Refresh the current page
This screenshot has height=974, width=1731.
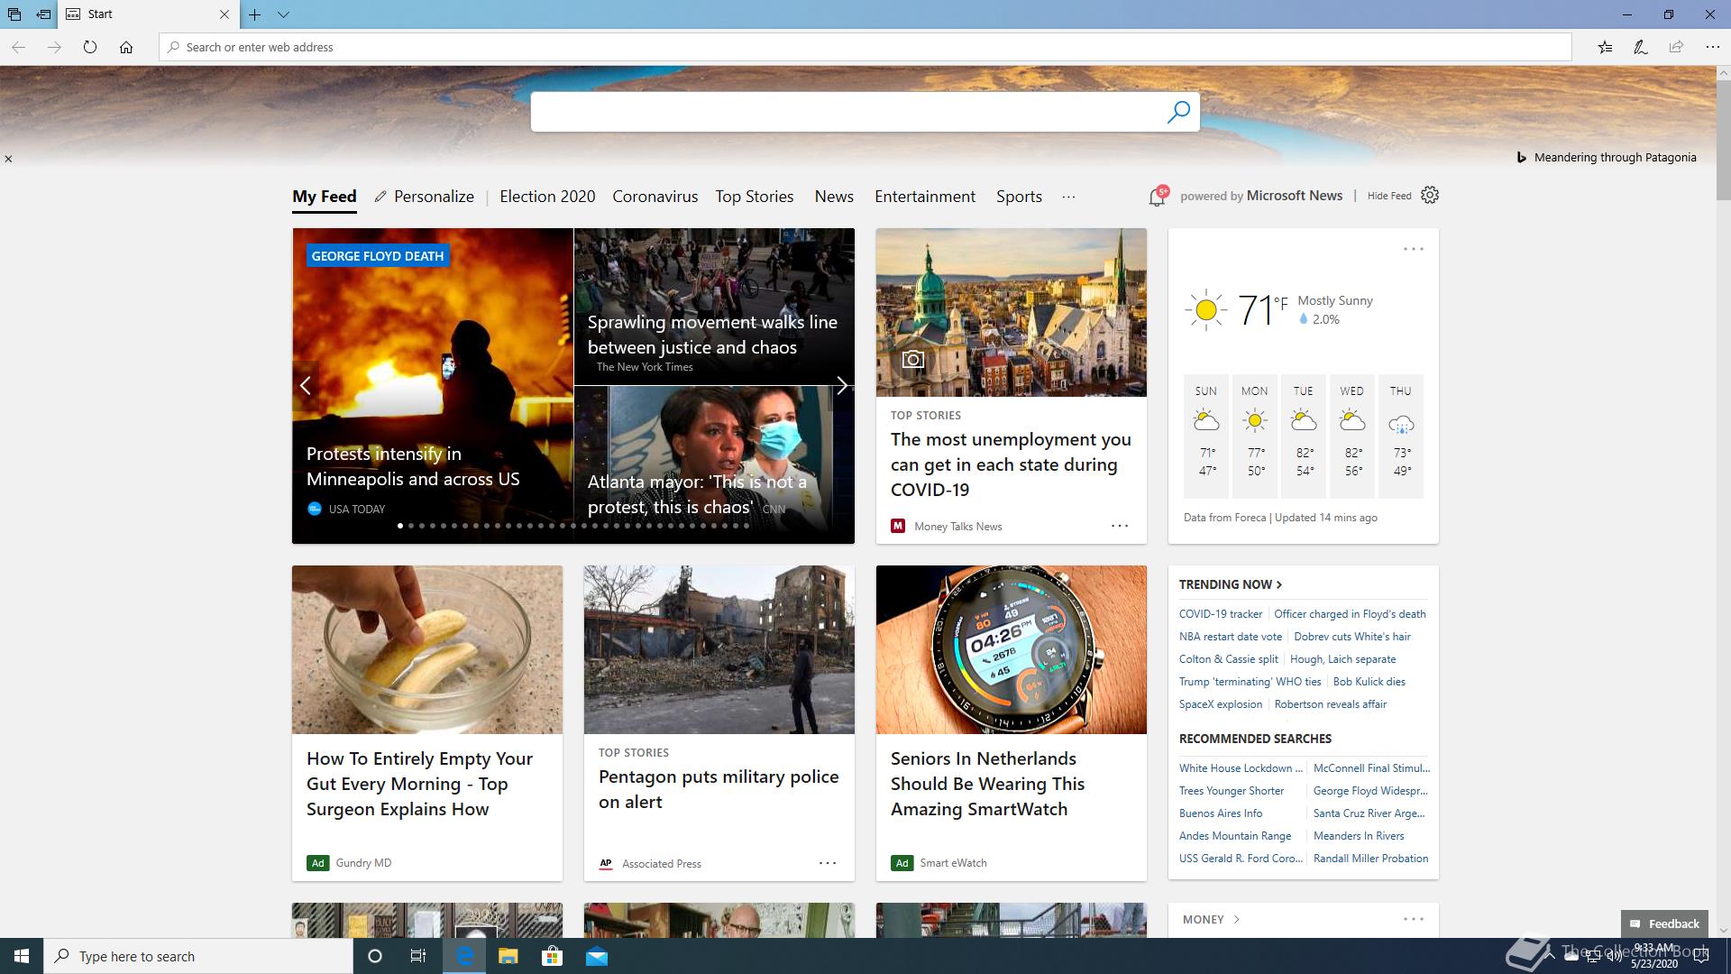click(x=90, y=47)
